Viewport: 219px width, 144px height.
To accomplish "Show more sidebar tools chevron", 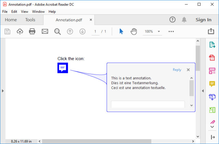I will coord(212,127).
